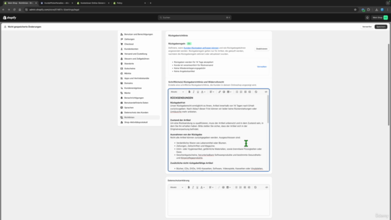Open insert table dropdown in Datenschutzerklärung editor
Image resolution: width=391 pixels, height=220 pixels.
tap(228, 188)
